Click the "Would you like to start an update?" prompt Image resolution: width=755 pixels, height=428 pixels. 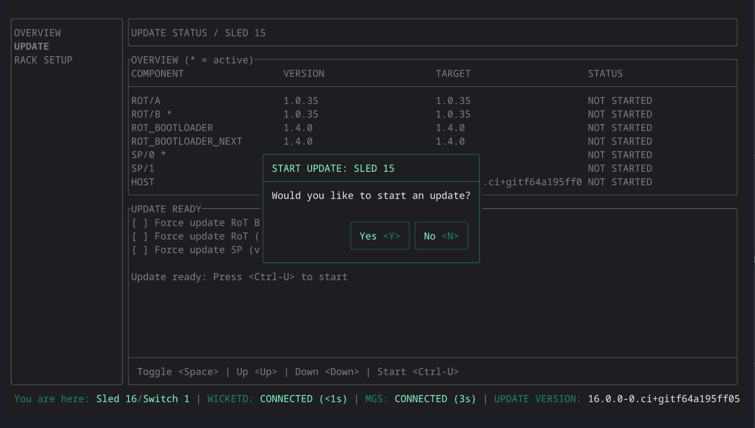(x=371, y=196)
